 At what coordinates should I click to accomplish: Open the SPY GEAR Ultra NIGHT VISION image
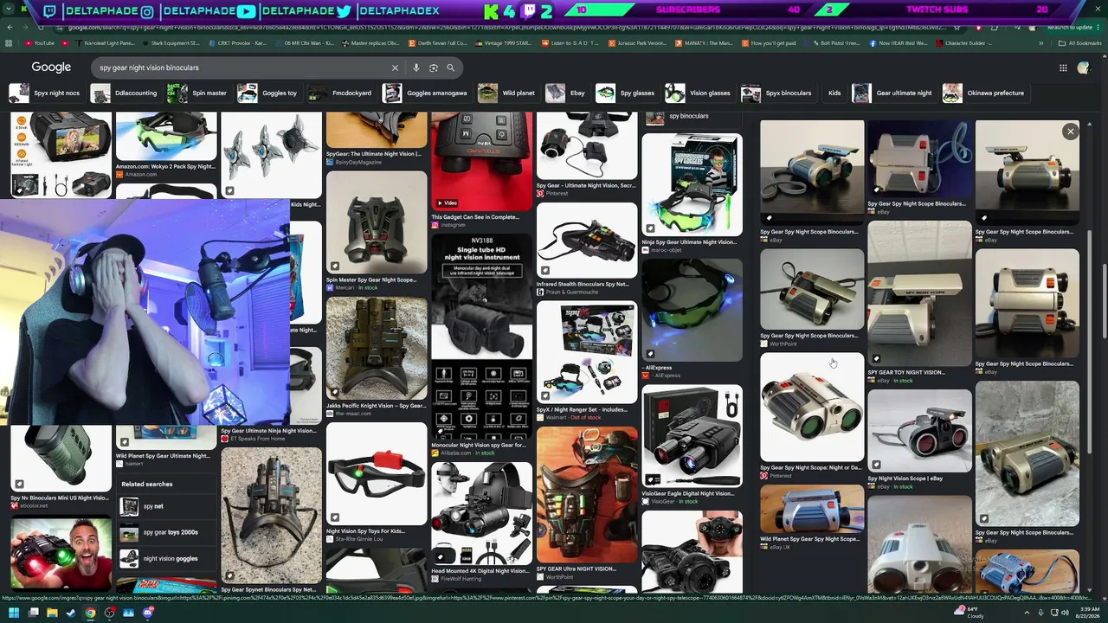click(x=587, y=494)
